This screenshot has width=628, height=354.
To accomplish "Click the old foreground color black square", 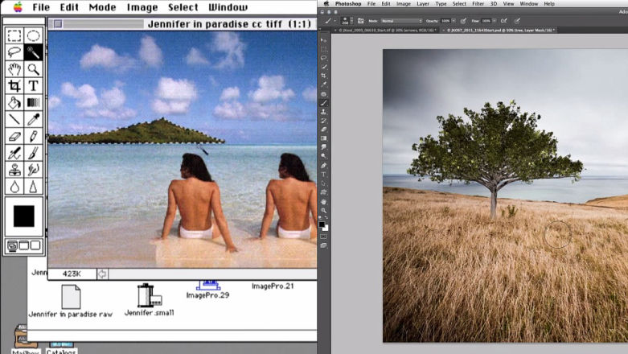I will pos(24,216).
